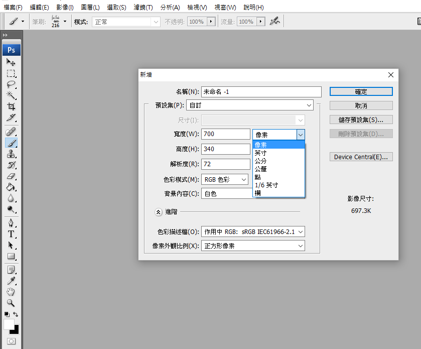Select the Lasso tool
The image size is (421, 349).
pos(11,84)
